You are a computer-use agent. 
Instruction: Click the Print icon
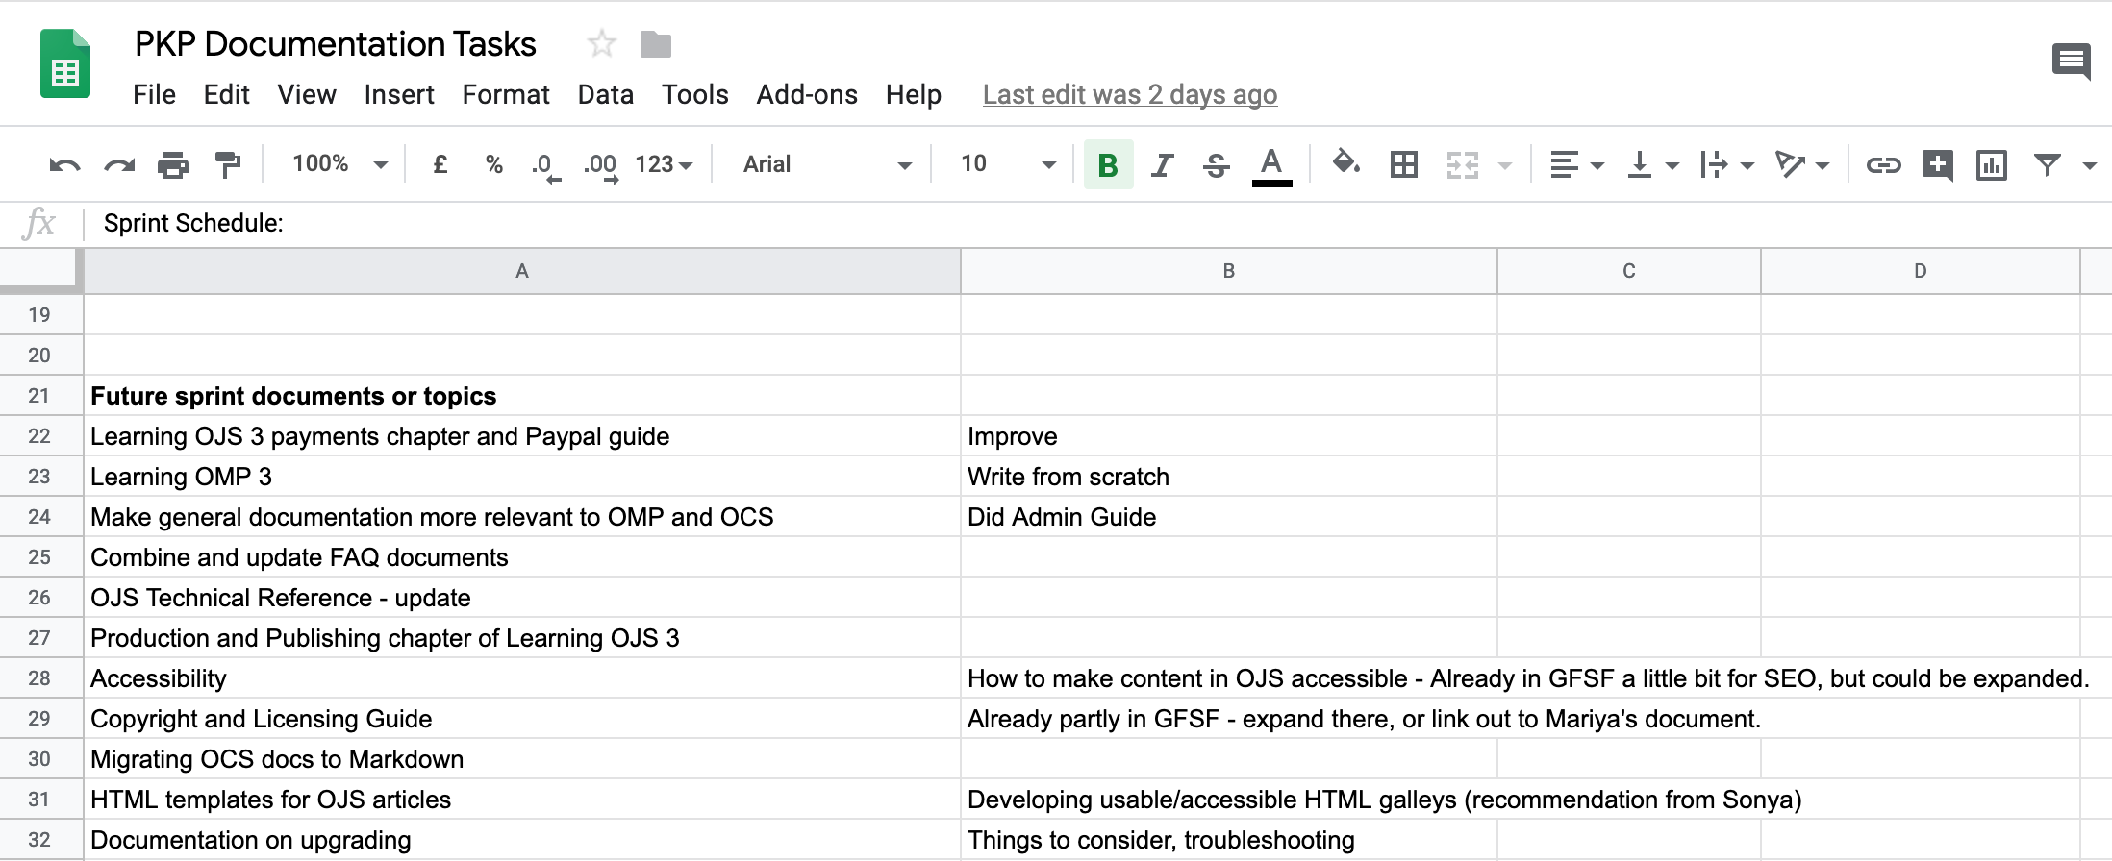point(173,165)
